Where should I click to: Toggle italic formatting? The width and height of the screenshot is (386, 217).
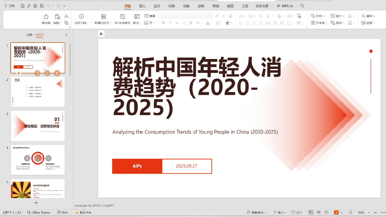[170, 22]
